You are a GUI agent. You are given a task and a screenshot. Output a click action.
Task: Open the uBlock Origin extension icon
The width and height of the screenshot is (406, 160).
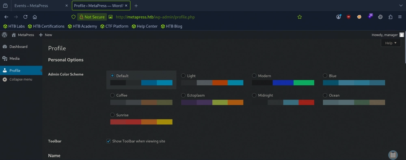click(x=349, y=17)
